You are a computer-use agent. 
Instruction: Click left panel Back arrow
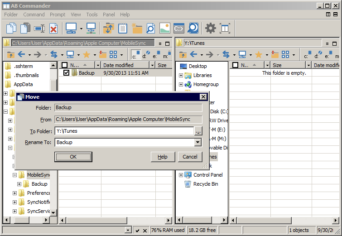click(21, 54)
